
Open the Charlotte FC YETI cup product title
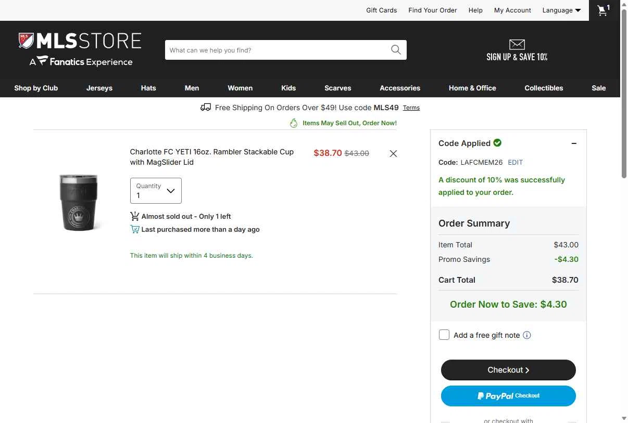(x=212, y=157)
